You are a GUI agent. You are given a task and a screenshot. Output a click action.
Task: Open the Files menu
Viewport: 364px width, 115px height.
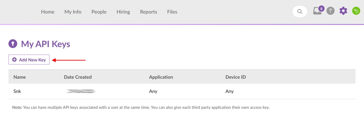(x=172, y=12)
